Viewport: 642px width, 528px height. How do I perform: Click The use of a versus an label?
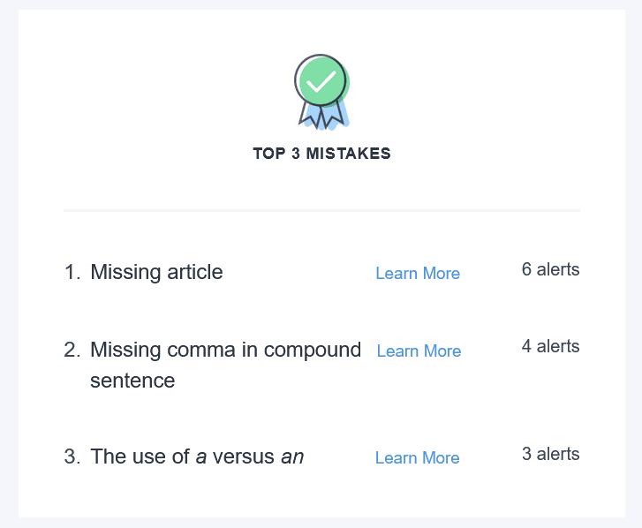point(197,456)
